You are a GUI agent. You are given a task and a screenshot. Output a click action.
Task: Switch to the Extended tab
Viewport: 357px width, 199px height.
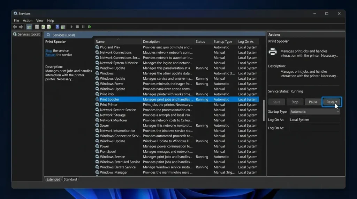[53, 179]
